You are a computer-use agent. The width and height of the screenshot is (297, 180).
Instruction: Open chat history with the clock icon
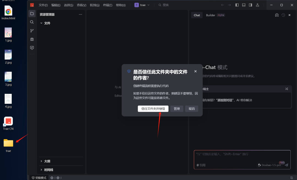click(x=283, y=15)
